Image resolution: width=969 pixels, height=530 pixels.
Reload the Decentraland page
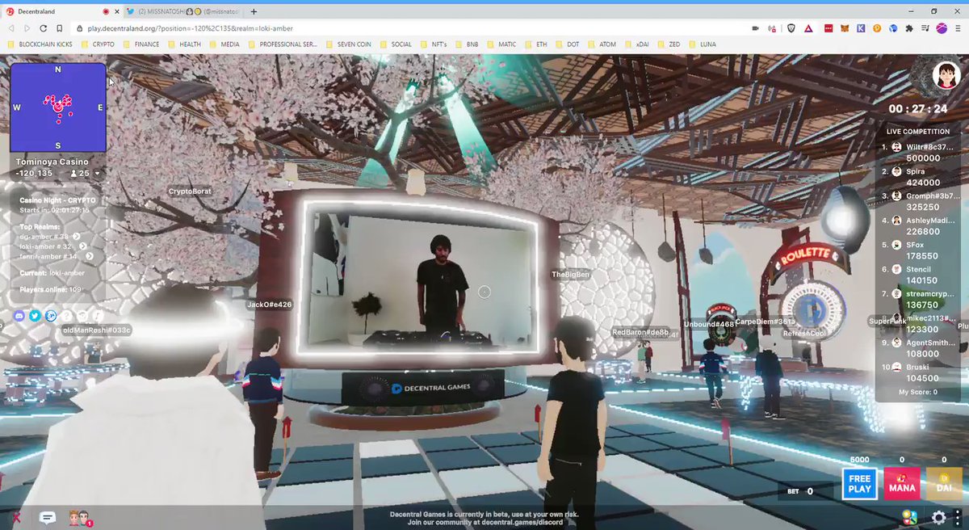click(x=43, y=28)
